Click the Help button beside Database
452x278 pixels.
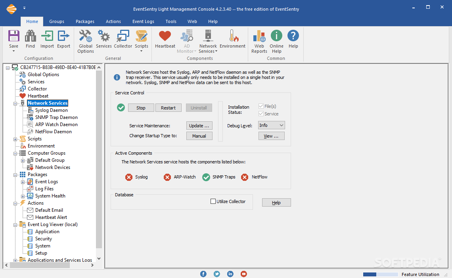click(276, 203)
